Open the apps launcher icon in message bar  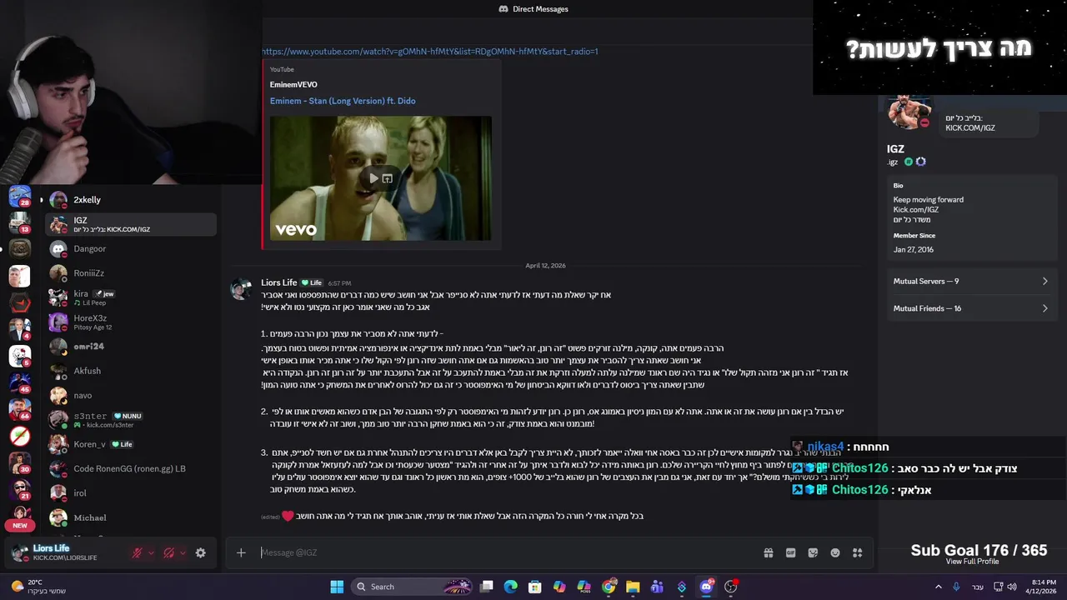pos(857,552)
